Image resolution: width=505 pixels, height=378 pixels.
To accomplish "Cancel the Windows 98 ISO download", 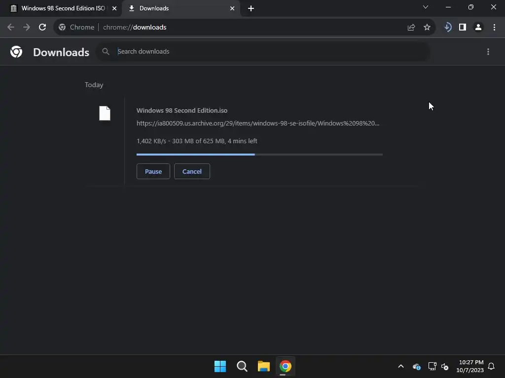I will [192, 171].
